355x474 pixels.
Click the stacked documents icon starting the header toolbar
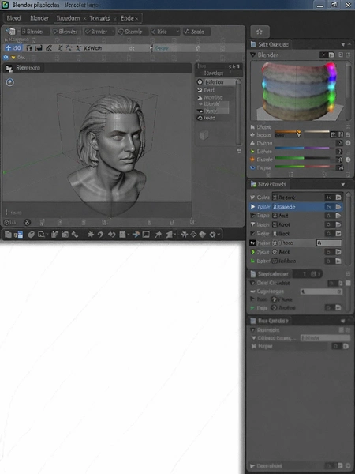11,31
